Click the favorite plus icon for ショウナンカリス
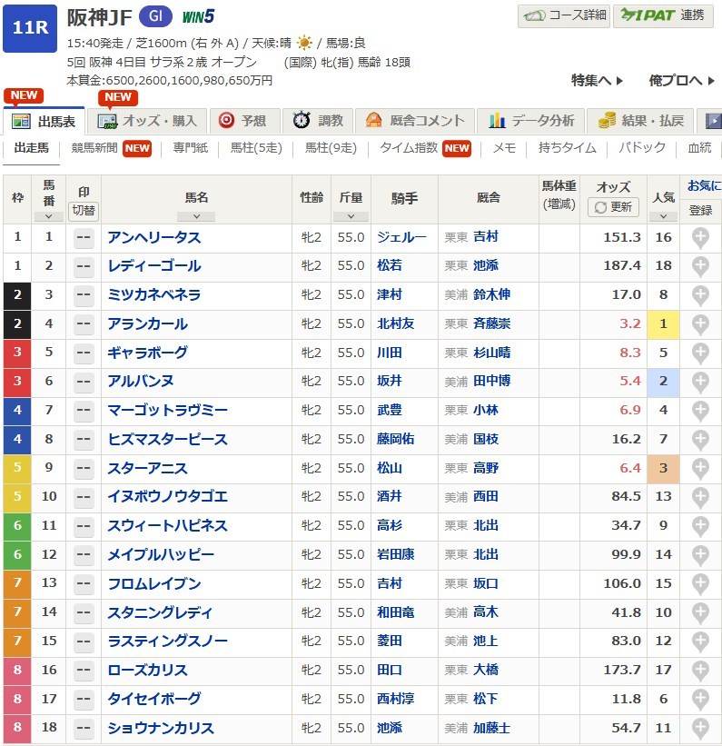 click(x=700, y=728)
